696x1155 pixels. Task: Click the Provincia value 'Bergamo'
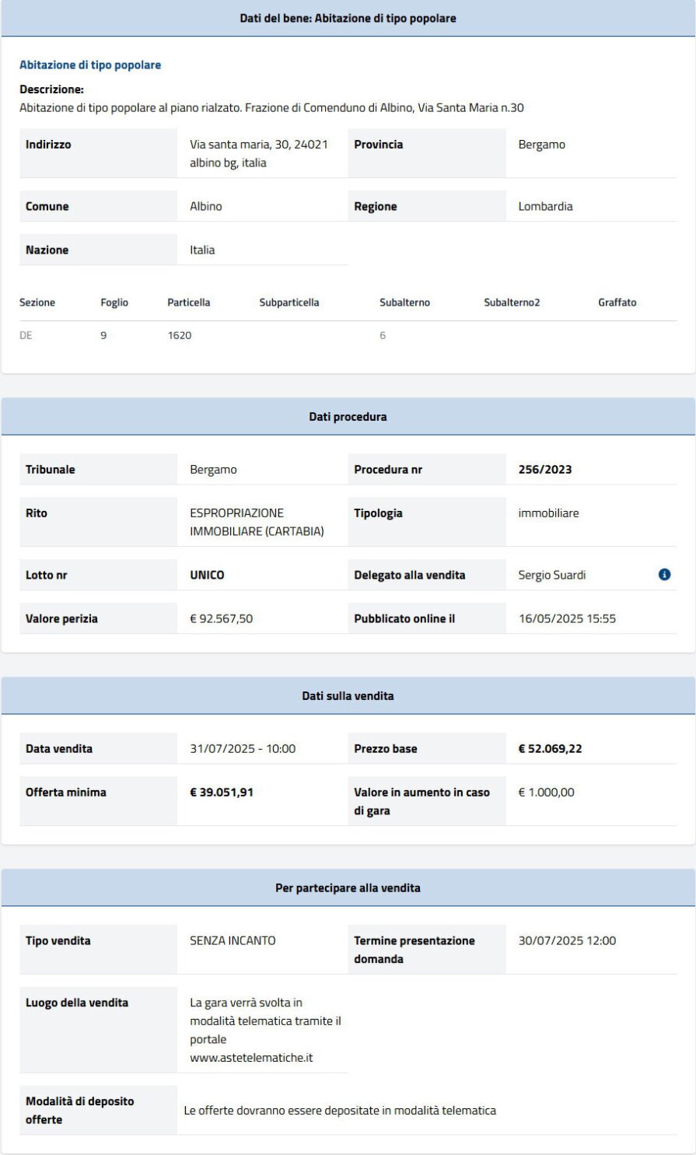pos(542,145)
